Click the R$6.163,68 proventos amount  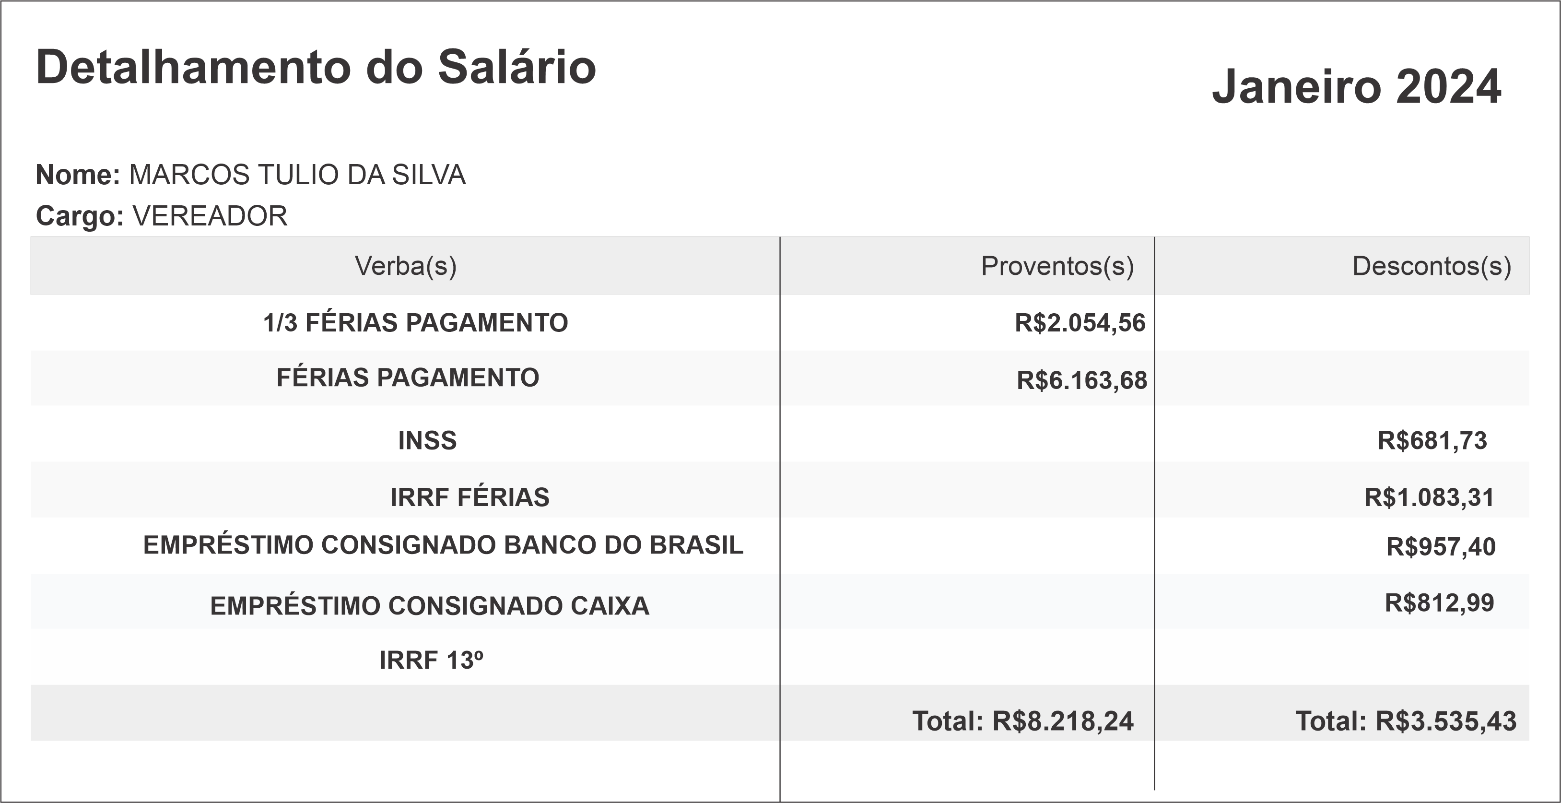pos(1082,380)
